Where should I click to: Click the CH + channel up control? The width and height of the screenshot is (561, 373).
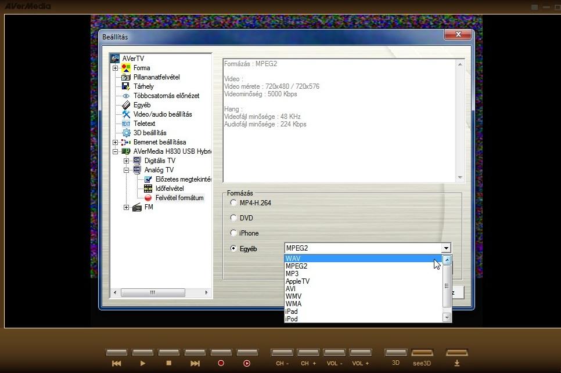pos(308,363)
